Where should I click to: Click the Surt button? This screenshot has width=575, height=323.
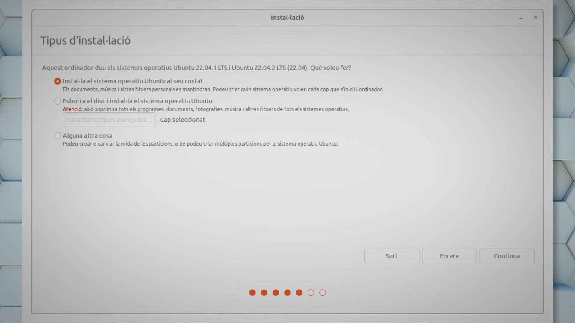coord(392,256)
